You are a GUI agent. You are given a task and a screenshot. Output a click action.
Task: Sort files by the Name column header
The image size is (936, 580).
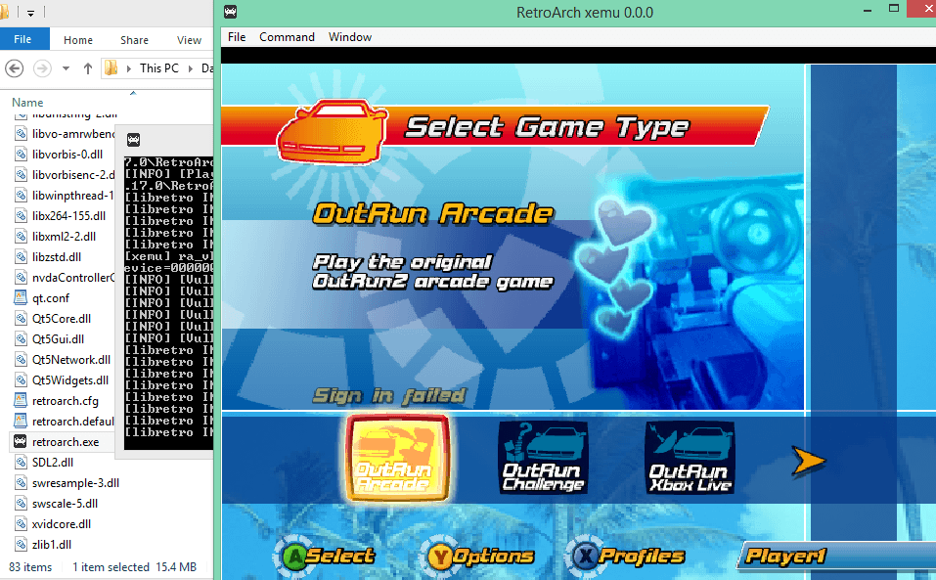point(27,102)
